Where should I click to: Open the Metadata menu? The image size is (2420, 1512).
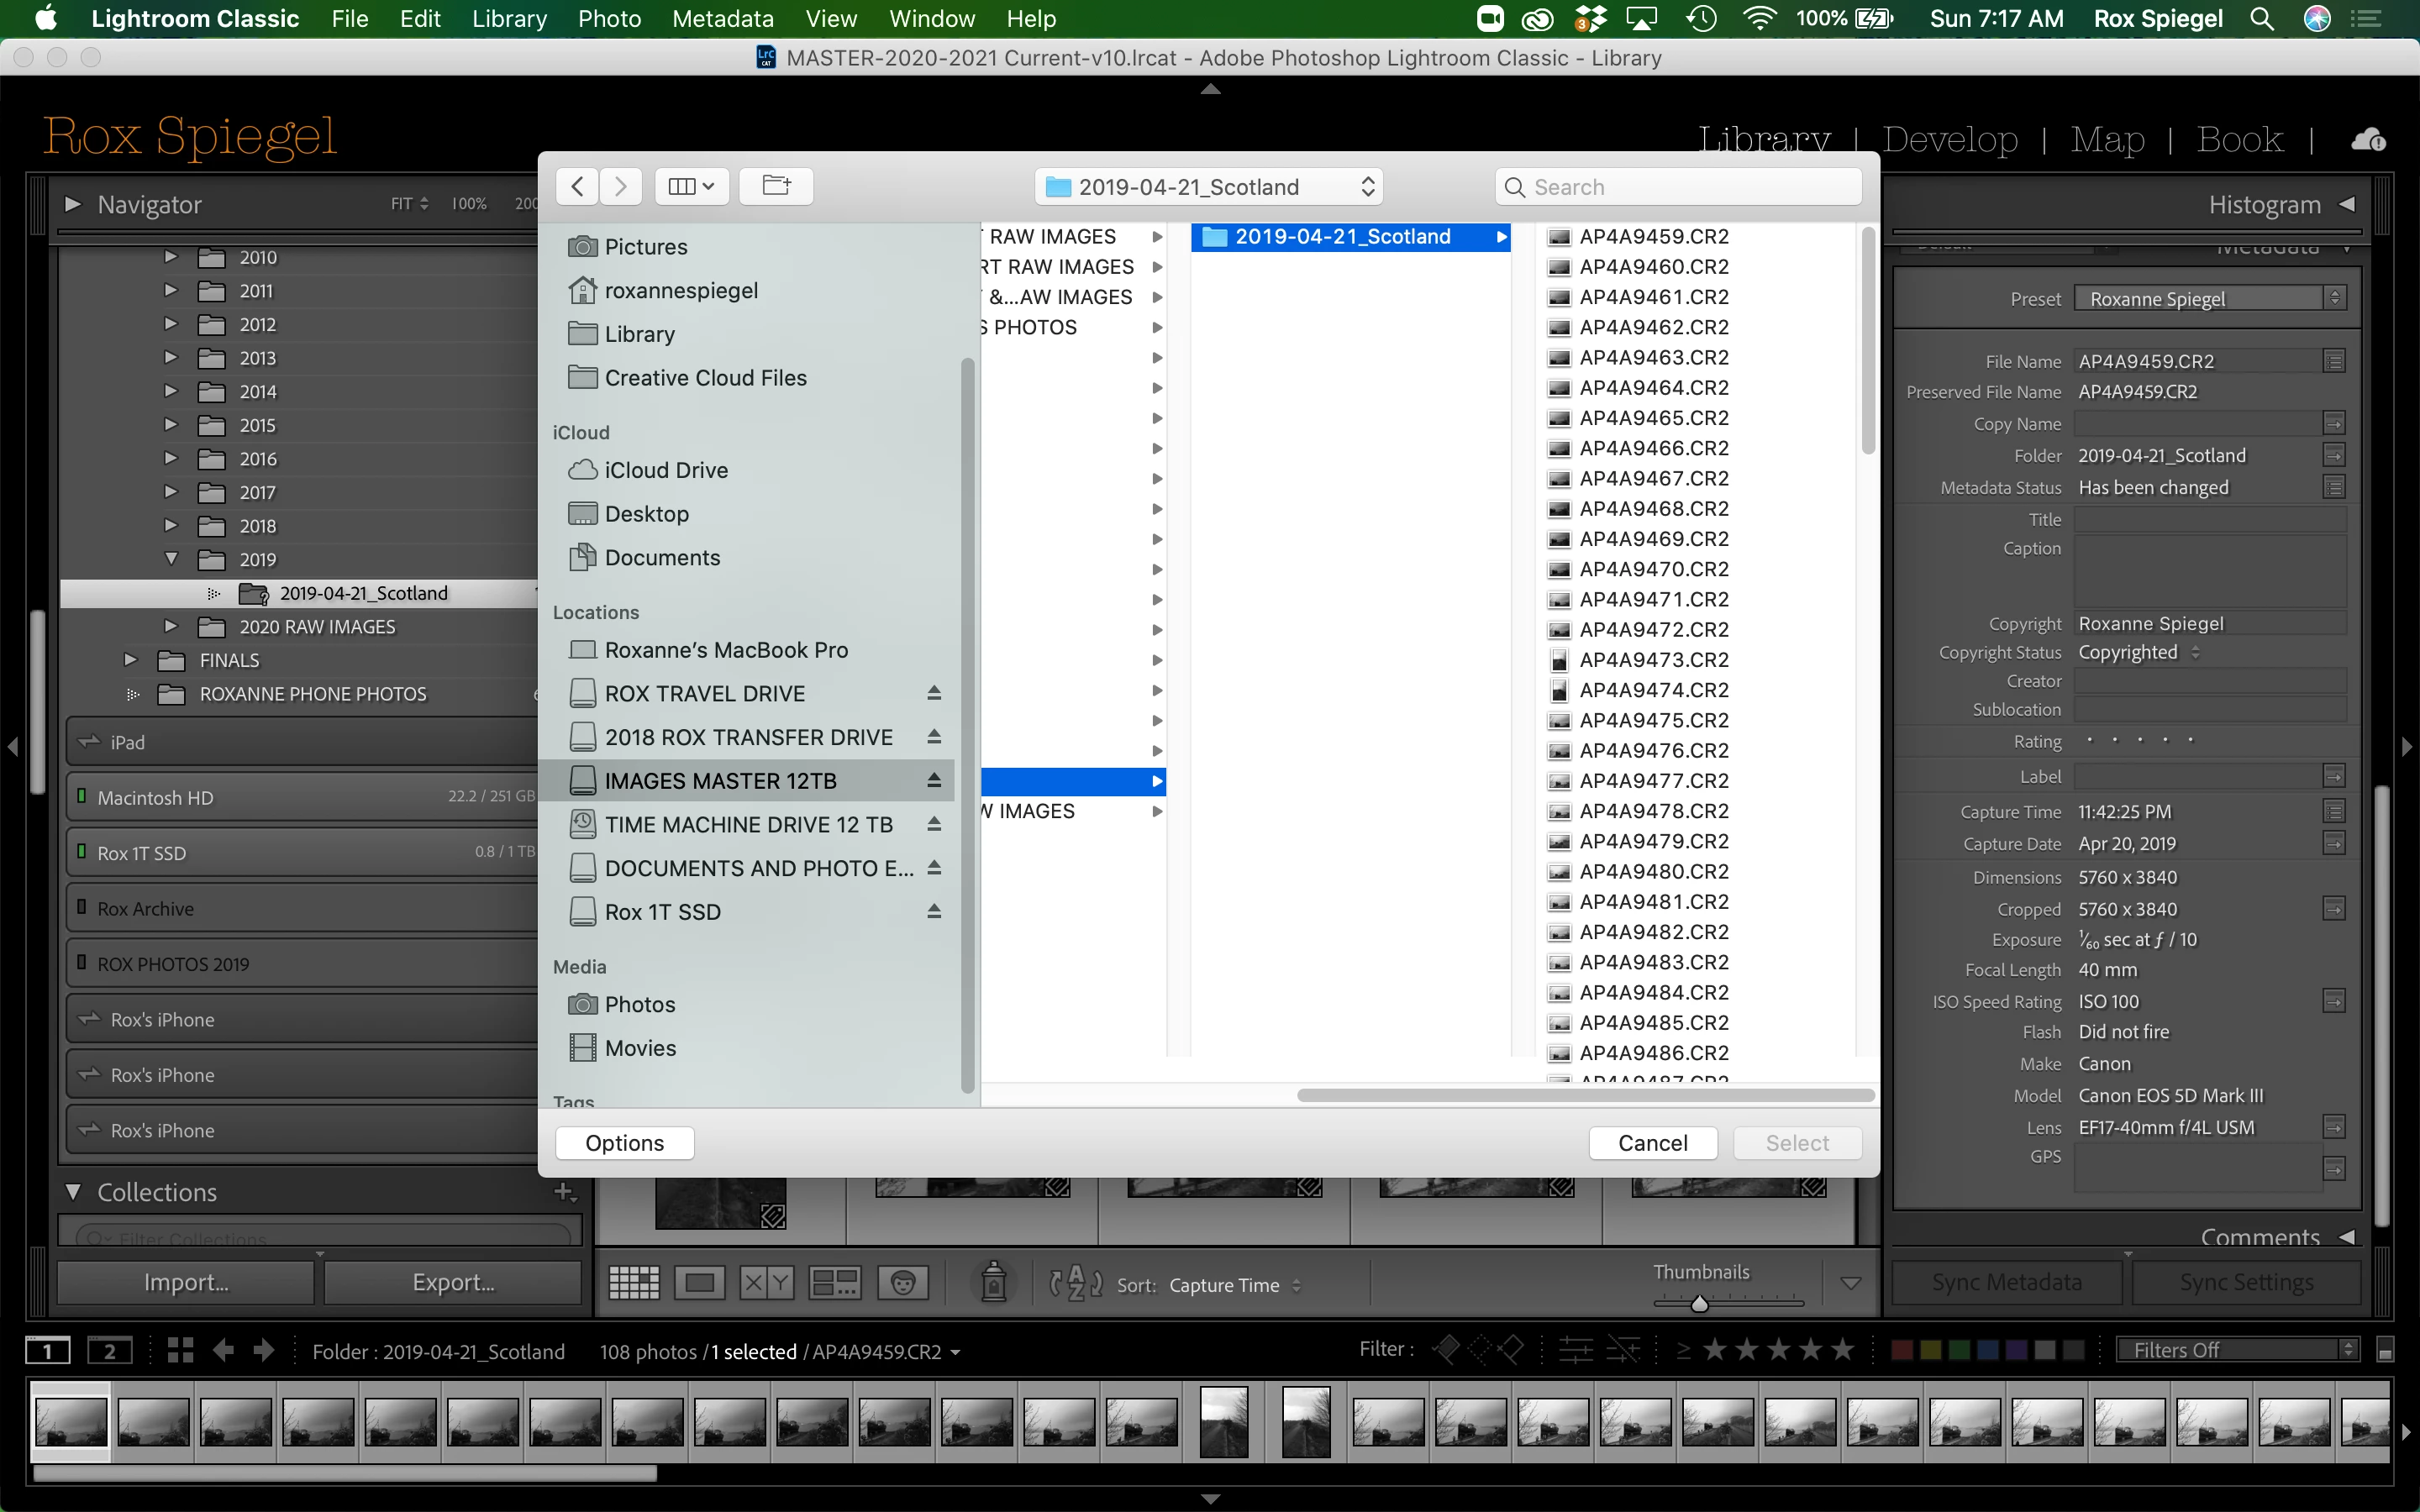pyautogui.click(x=722, y=19)
